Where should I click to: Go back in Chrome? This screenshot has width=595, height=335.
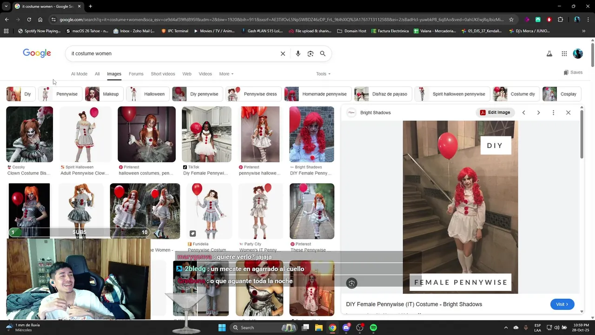click(7, 20)
